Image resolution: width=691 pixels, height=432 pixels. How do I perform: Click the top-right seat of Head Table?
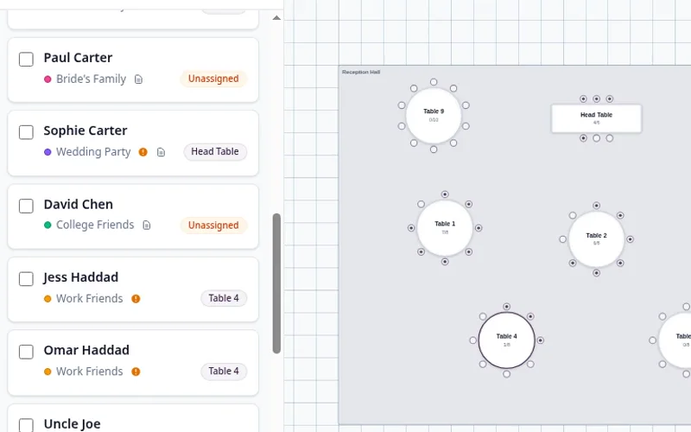tap(610, 98)
